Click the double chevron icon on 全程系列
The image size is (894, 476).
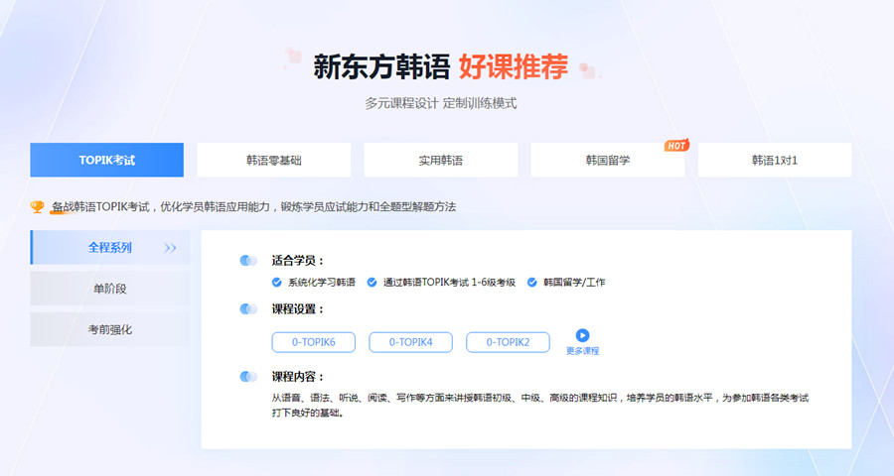click(x=170, y=248)
